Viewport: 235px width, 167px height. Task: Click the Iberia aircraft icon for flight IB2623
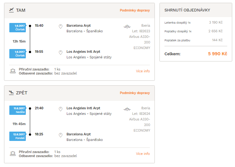click(127, 27)
